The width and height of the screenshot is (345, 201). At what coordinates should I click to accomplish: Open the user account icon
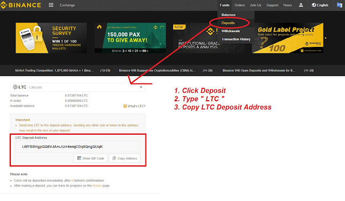(x=301, y=5)
